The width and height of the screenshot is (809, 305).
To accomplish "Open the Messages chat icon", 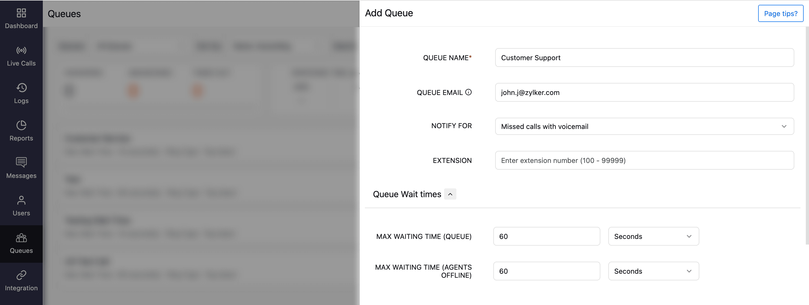I will pyautogui.click(x=21, y=162).
